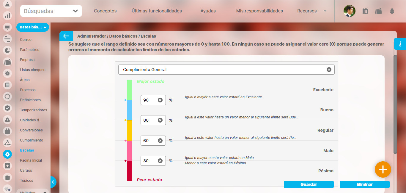Collapse the sidebar with blue chevron
The image size is (406, 193).
(53, 182)
